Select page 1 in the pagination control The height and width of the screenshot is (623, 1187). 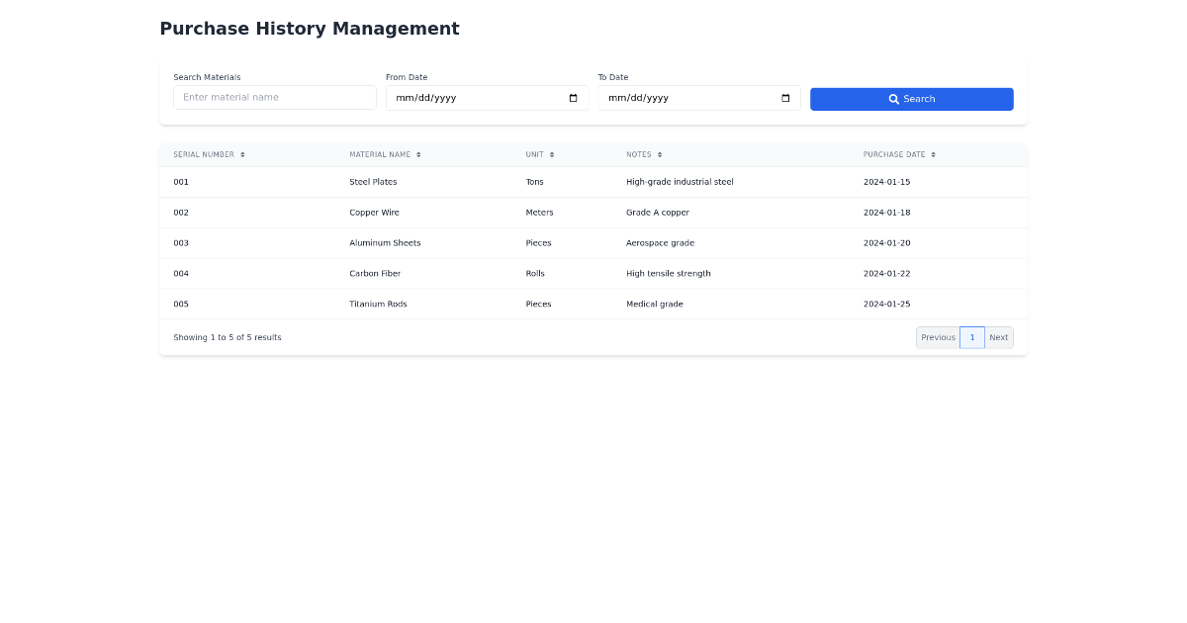(x=971, y=337)
